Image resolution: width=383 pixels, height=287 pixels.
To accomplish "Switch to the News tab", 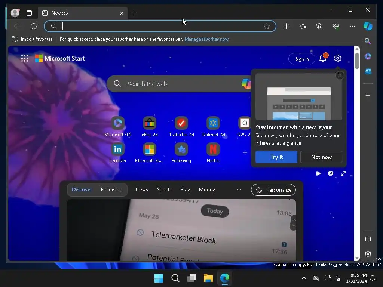I will click(x=142, y=189).
